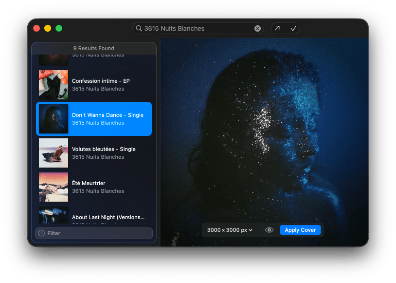Maximize the window with green button

coord(59,28)
